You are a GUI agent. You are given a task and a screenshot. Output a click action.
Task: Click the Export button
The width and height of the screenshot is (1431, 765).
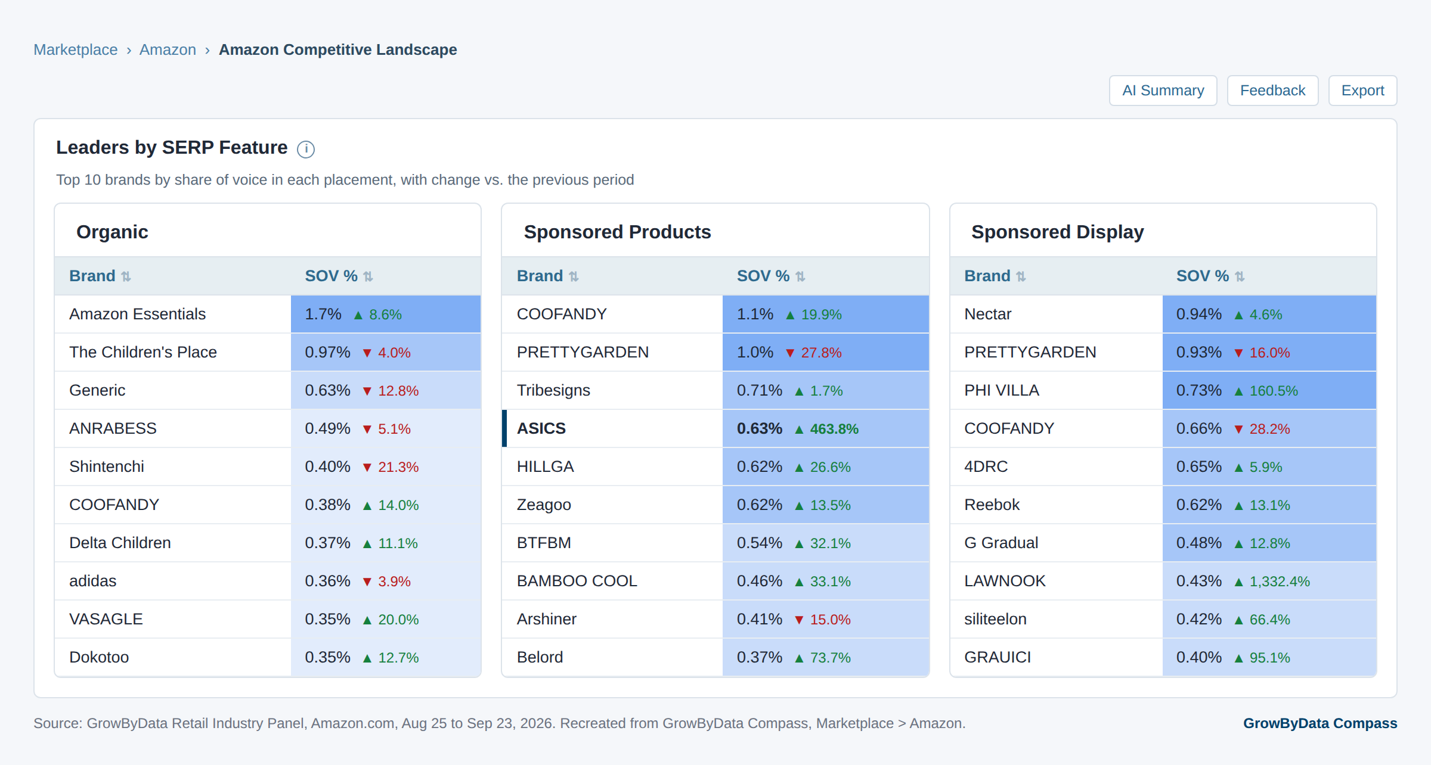(x=1362, y=91)
